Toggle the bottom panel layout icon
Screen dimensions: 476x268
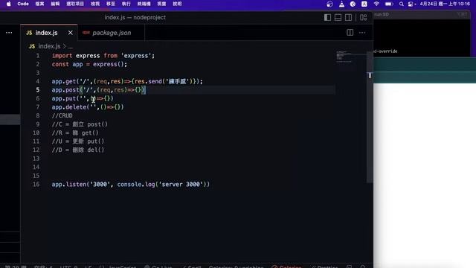pos(338,18)
